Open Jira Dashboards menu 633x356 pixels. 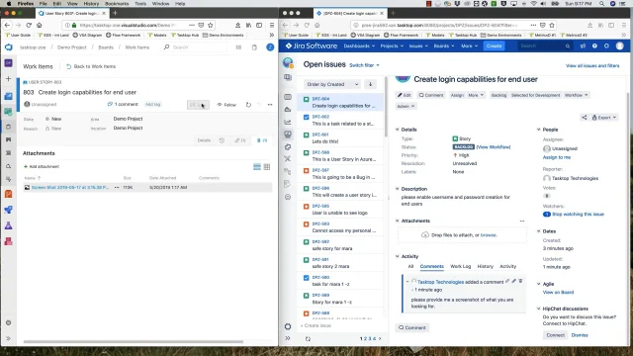click(x=359, y=46)
